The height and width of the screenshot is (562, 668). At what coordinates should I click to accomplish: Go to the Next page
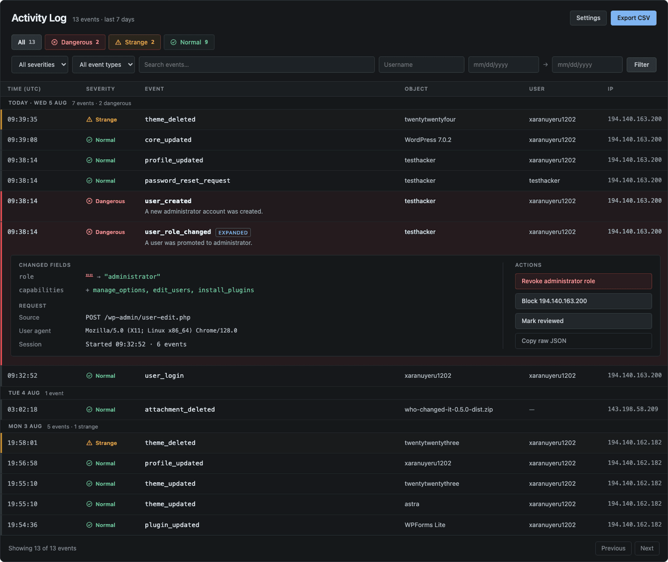[x=647, y=548]
